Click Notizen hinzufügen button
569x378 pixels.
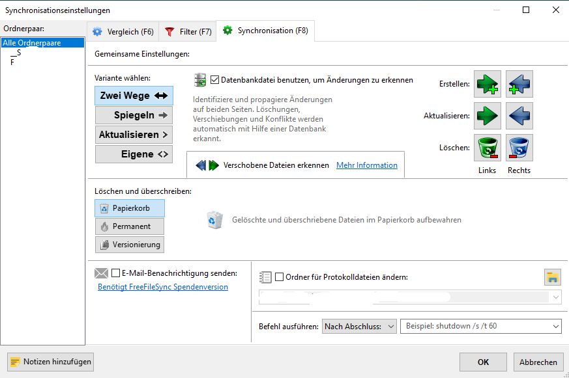[50, 362]
